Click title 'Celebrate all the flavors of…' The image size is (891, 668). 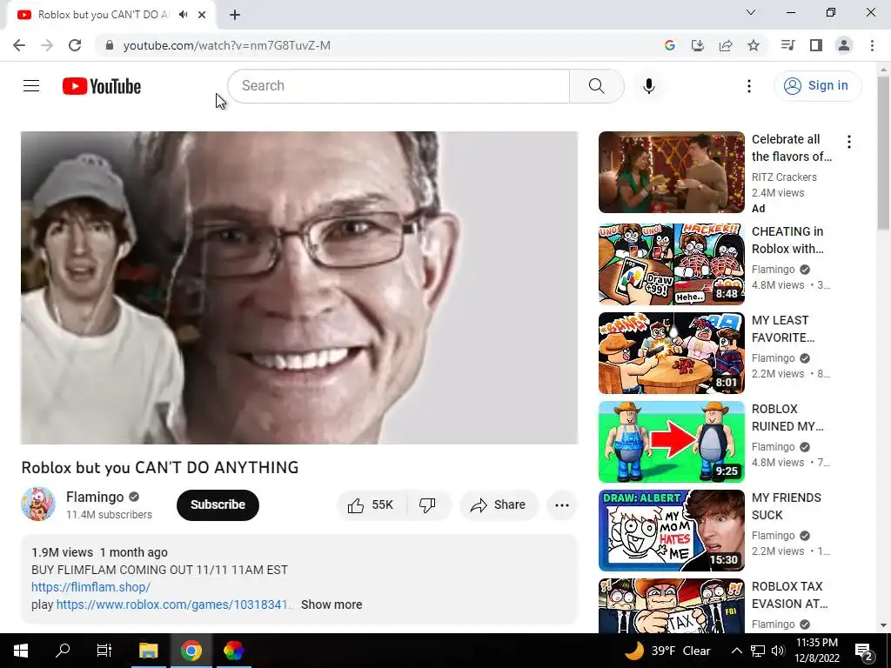(x=792, y=148)
